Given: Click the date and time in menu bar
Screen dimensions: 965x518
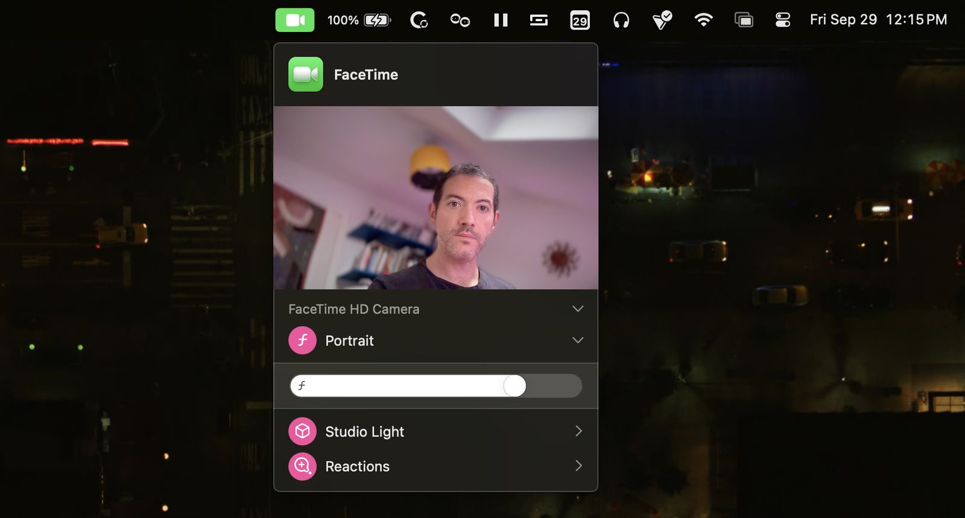Looking at the screenshot, I should point(878,20).
